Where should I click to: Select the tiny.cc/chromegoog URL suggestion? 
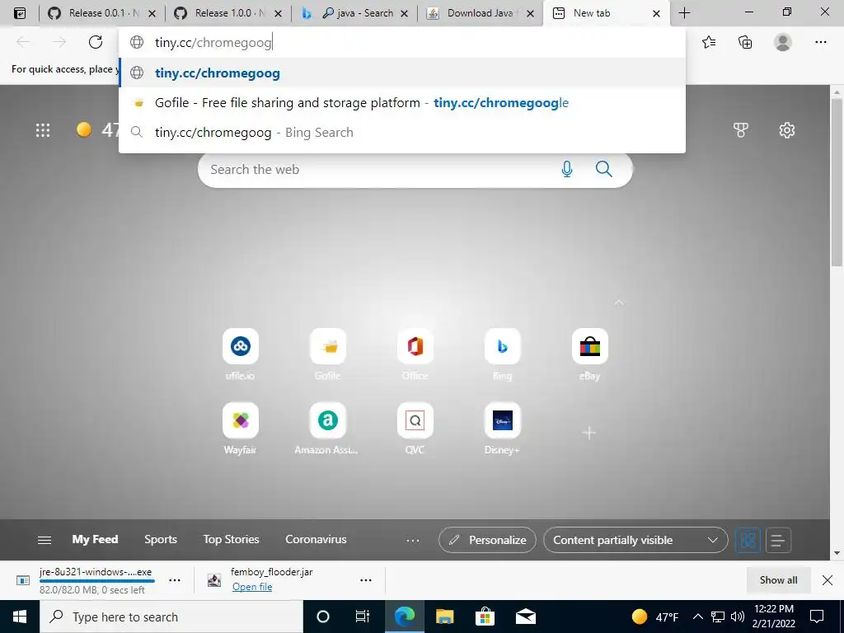402,73
